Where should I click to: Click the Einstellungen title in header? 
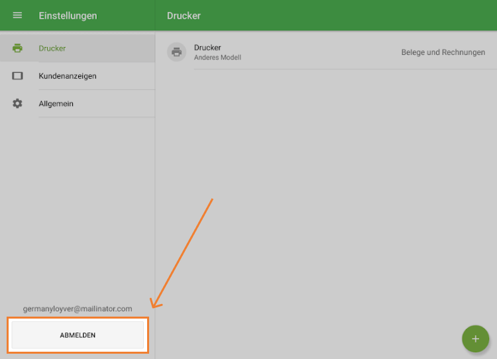(68, 15)
